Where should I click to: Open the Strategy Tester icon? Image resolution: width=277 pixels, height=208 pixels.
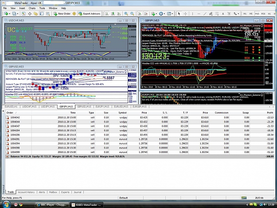click(48, 14)
